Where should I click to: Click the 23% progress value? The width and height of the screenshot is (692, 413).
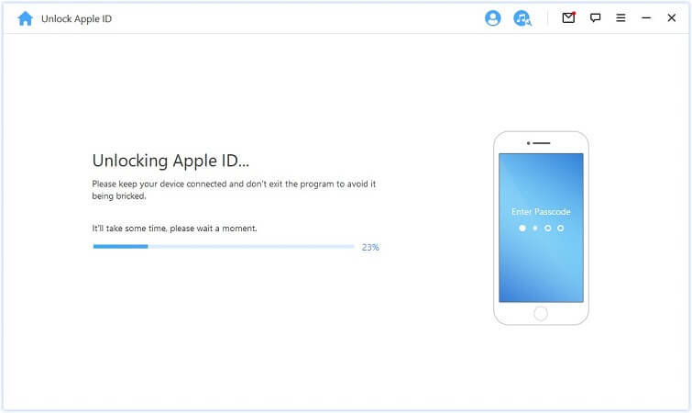click(370, 248)
